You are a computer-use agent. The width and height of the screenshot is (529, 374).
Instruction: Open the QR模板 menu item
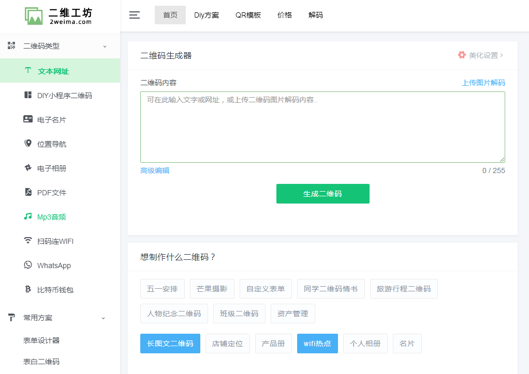(248, 15)
